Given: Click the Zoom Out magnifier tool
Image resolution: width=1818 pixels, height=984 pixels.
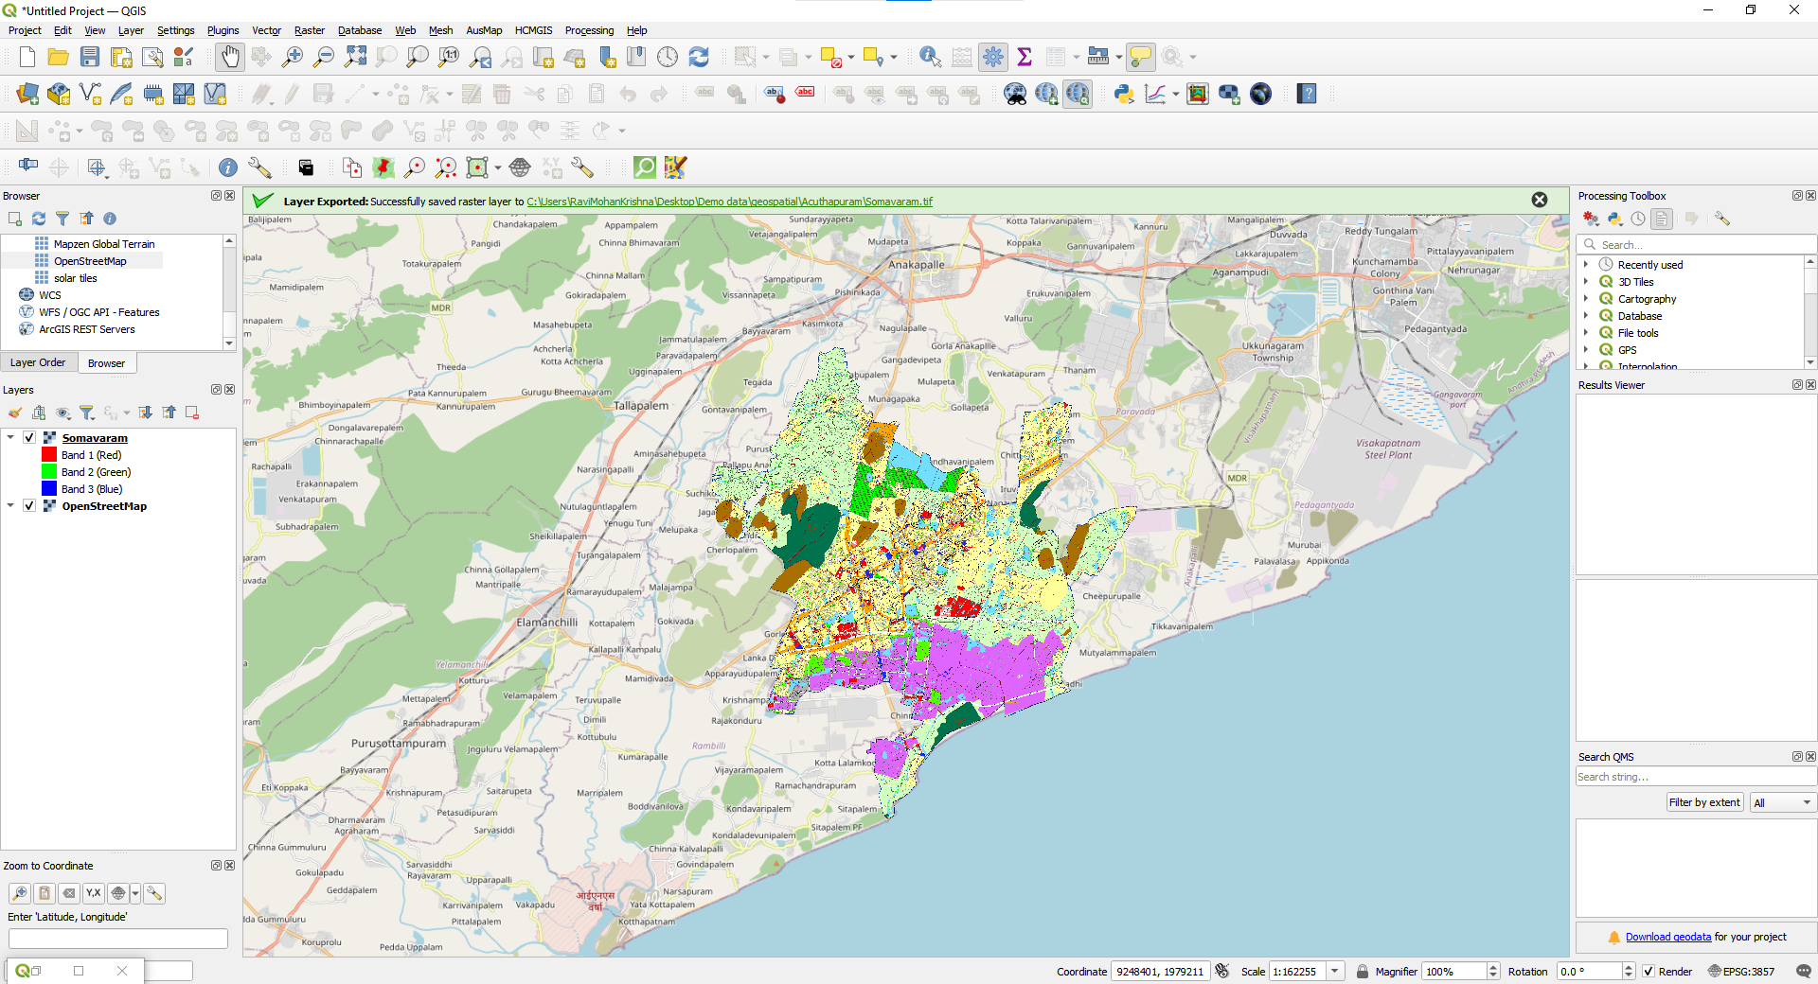Looking at the screenshot, I should (x=324, y=57).
